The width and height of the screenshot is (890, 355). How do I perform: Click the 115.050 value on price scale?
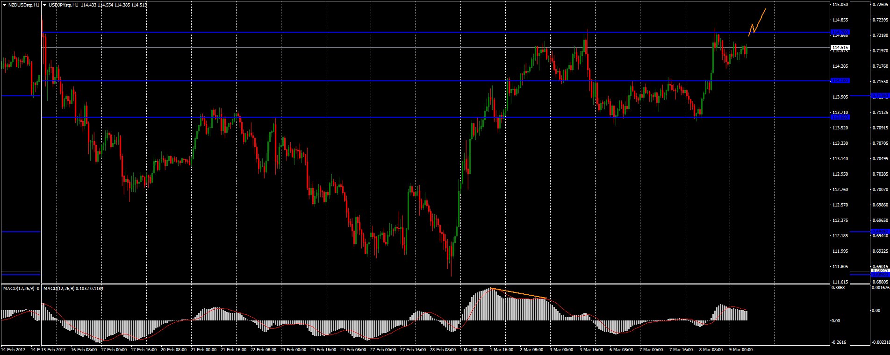[840, 5]
